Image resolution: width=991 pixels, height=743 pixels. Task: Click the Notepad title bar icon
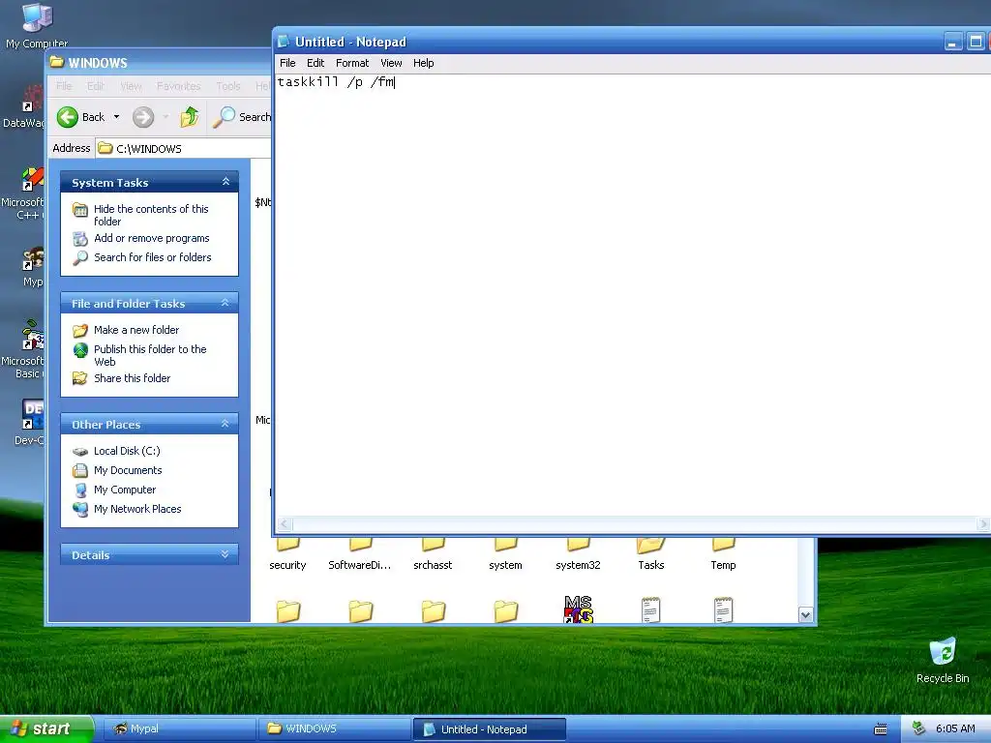click(284, 42)
